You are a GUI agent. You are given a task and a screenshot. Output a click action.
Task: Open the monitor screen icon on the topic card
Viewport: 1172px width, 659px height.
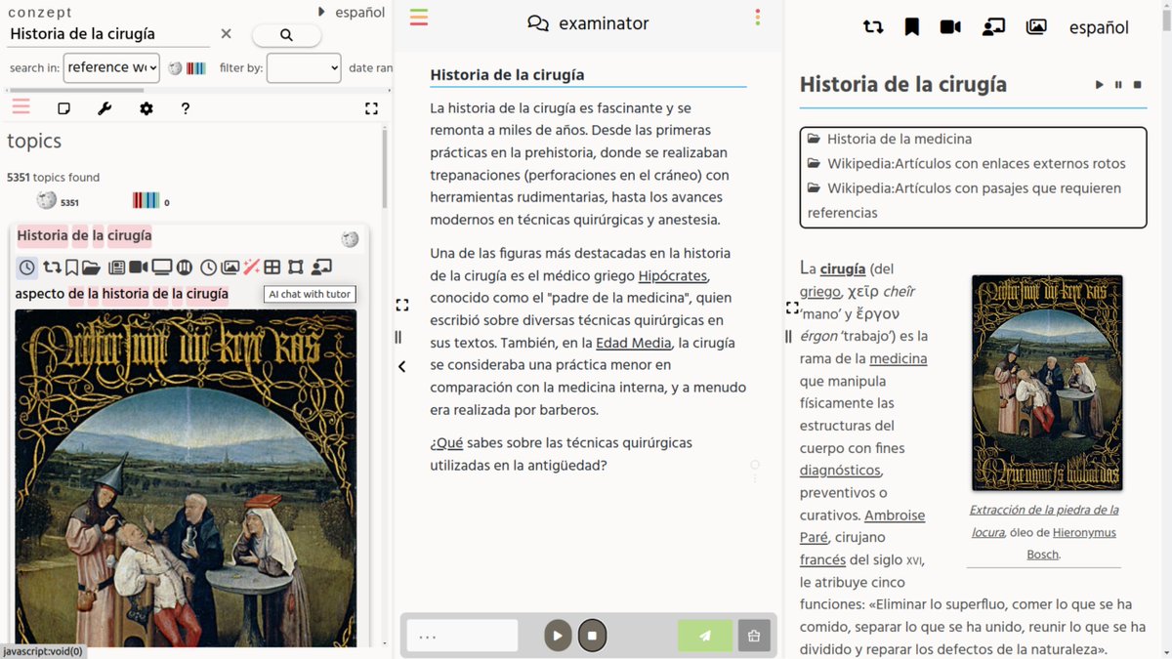coord(162,268)
